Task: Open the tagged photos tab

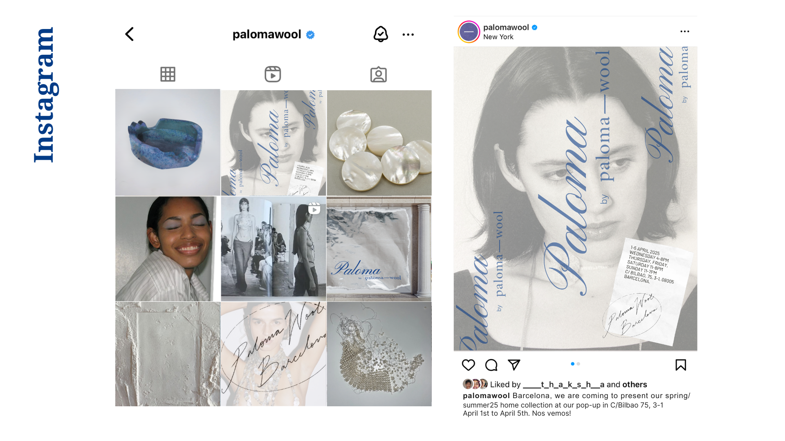Action: tap(378, 74)
